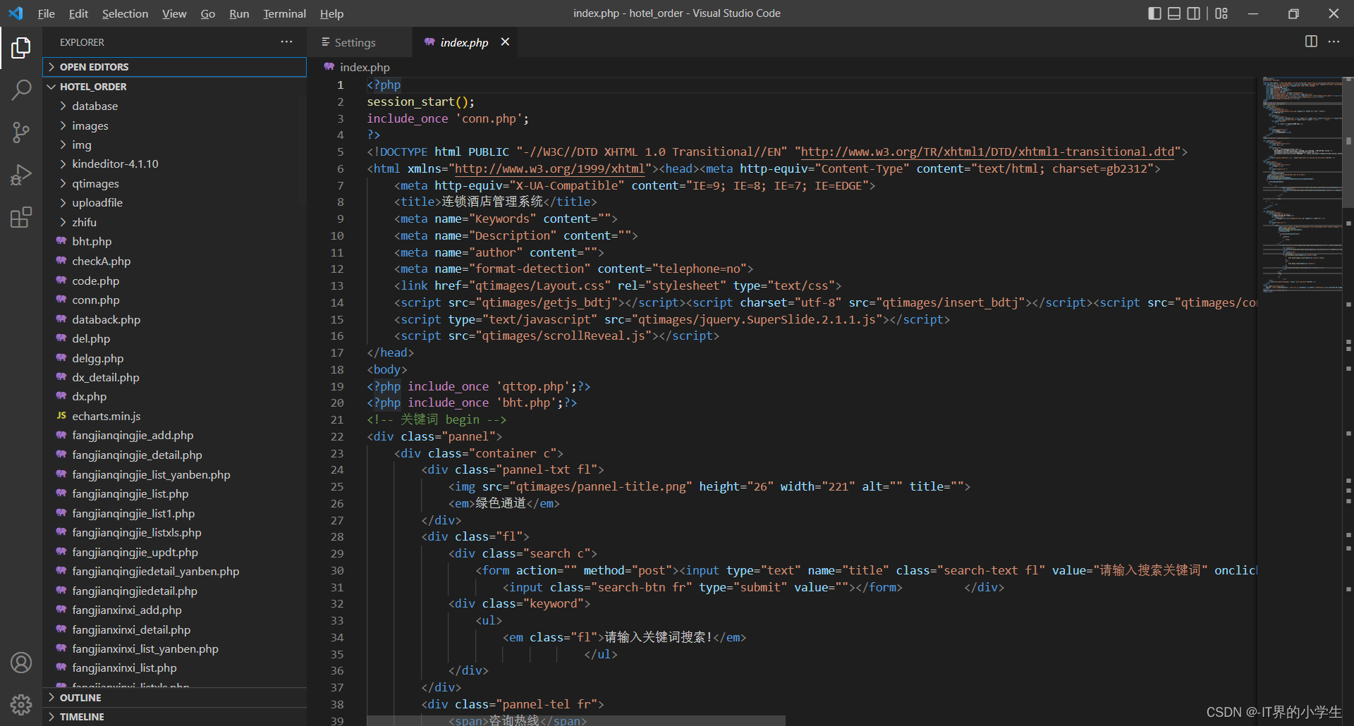Open Explorer Views and More Actions ellipsis
This screenshot has height=726, width=1354.
pos(286,42)
